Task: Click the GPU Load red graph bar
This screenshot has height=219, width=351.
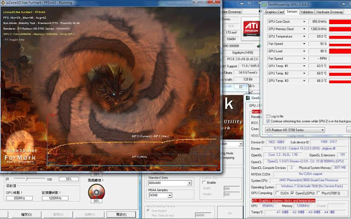Action: [x=340, y=51]
